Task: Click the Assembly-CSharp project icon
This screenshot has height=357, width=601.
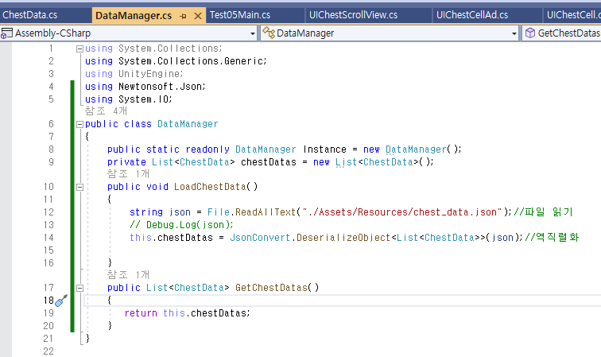Action: click(x=6, y=33)
